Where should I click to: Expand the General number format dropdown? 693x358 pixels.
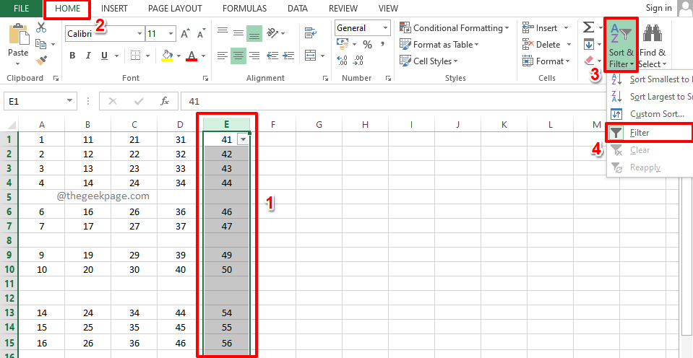(384, 28)
